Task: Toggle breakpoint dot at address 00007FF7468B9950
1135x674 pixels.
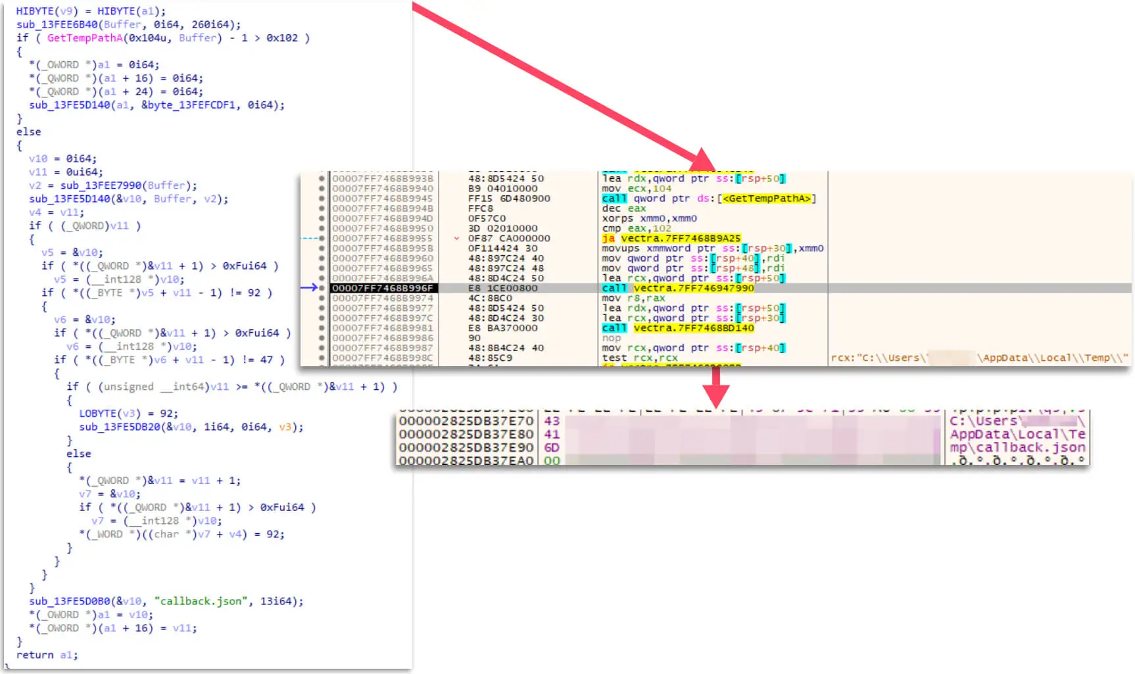Action: [322, 228]
